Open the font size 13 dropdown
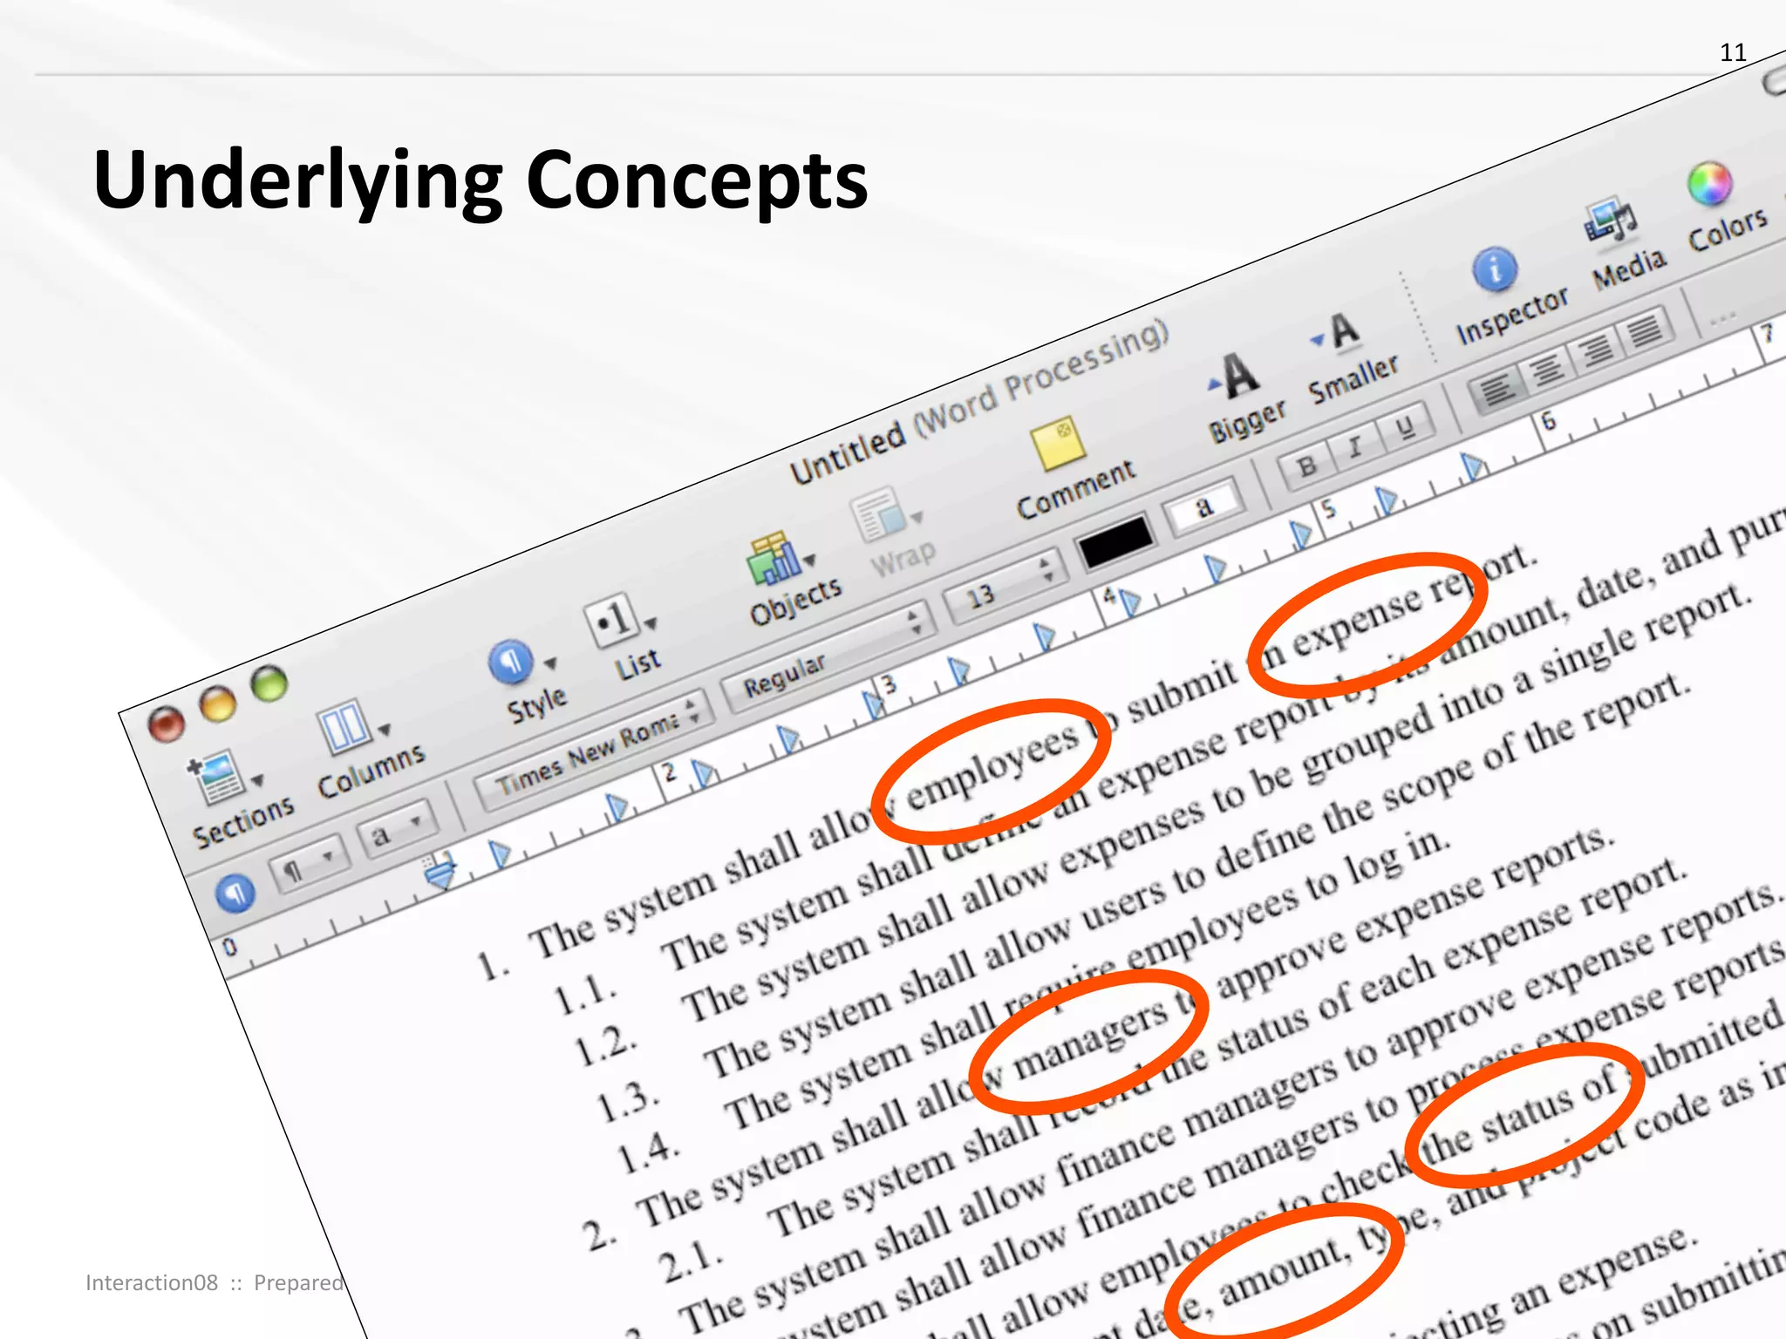The width and height of the screenshot is (1786, 1339). click(1005, 585)
